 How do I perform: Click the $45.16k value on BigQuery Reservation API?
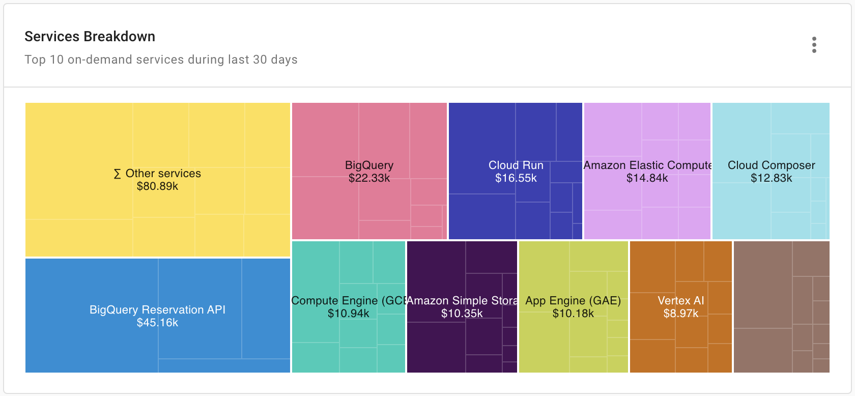pos(157,322)
